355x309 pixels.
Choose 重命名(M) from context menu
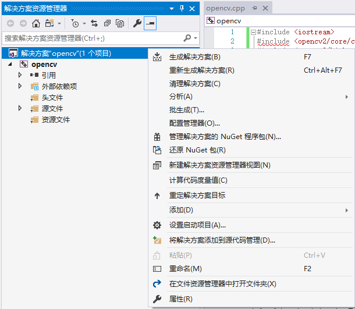251,269
